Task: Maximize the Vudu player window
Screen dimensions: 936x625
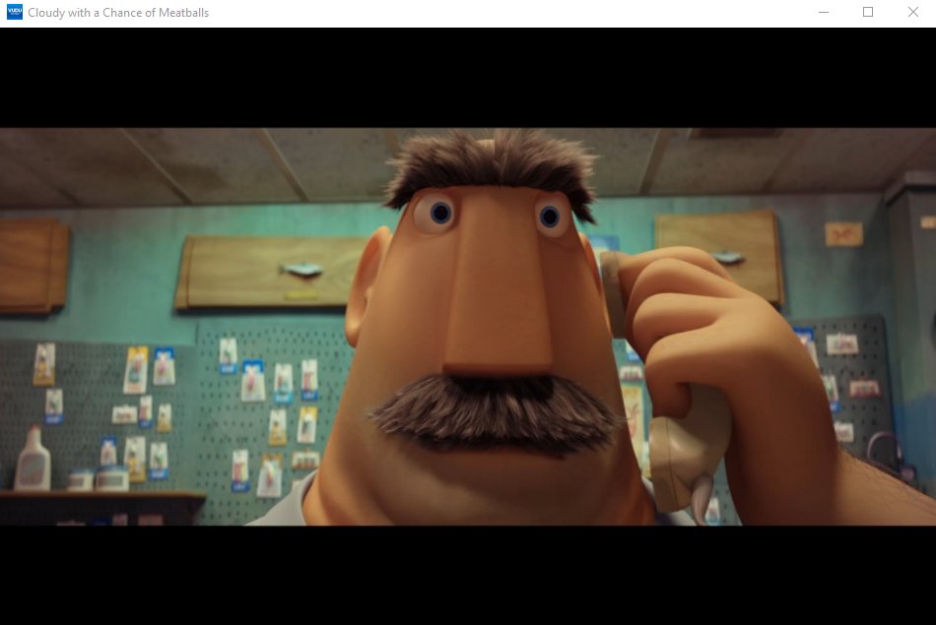Action: [868, 12]
